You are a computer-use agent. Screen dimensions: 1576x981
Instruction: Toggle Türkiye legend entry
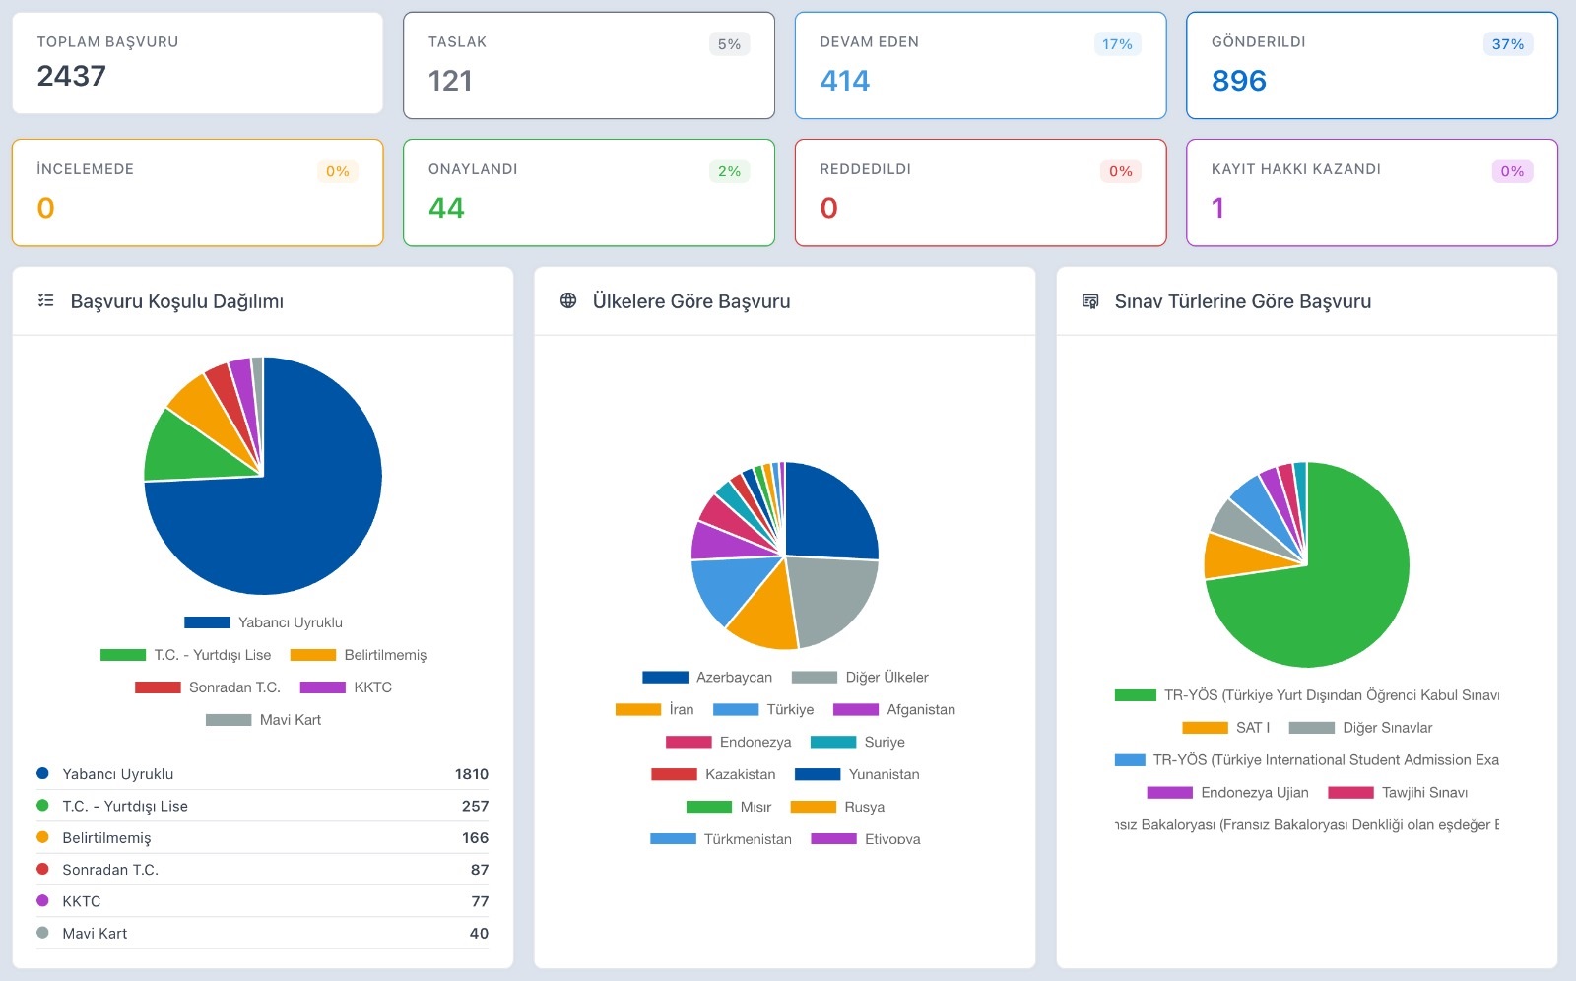pos(763,709)
